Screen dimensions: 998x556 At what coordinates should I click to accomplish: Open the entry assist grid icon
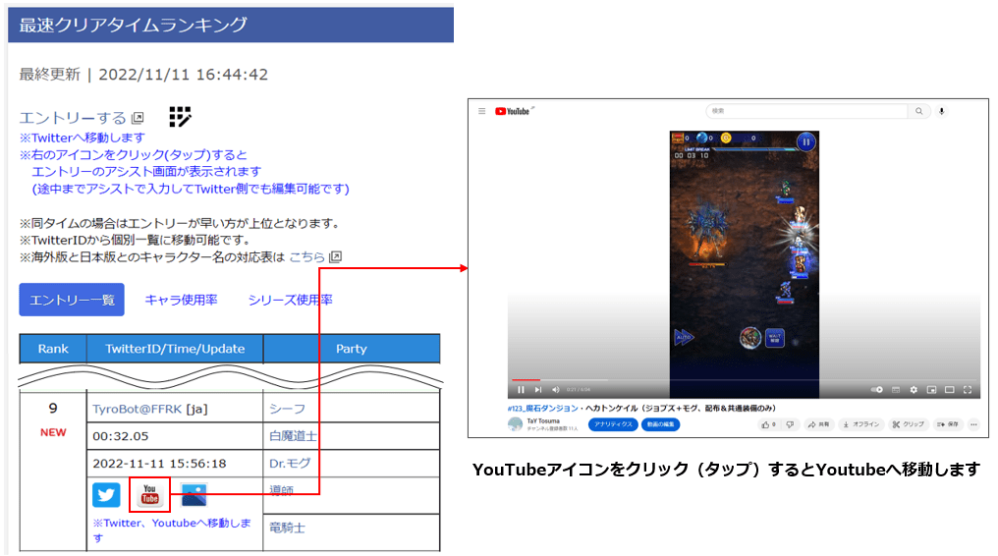tap(180, 117)
